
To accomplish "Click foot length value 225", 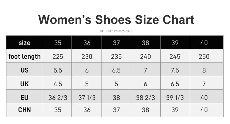I will 58,56.
